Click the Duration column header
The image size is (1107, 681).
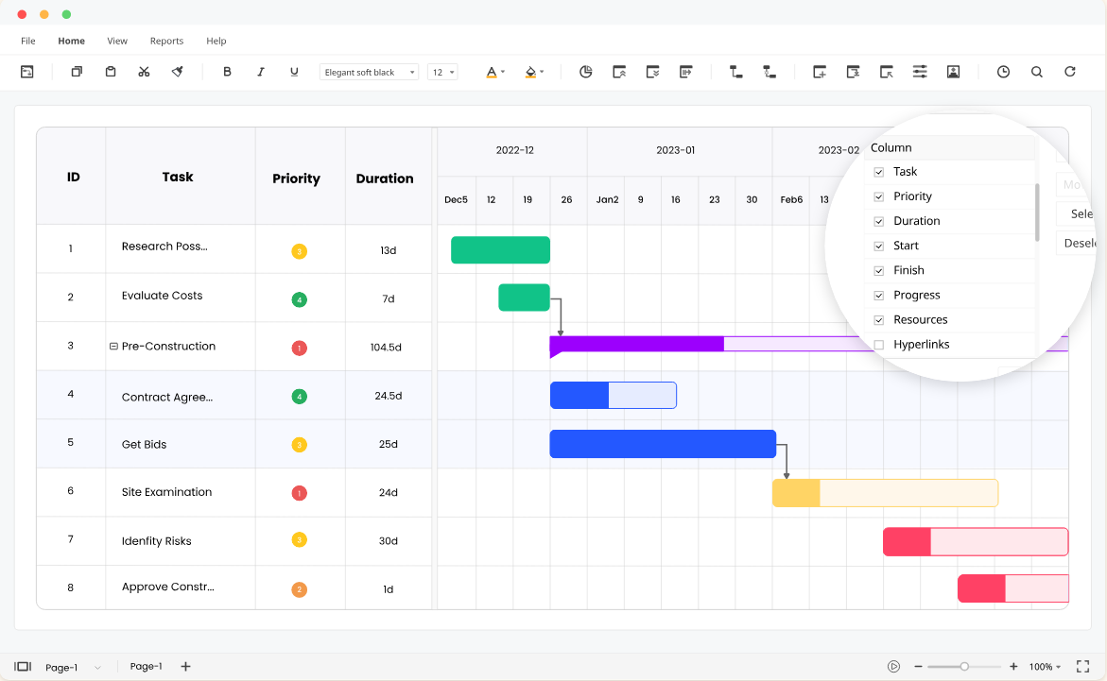(385, 179)
